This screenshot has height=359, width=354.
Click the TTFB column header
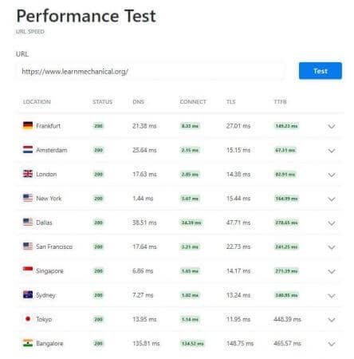[280, 101]
